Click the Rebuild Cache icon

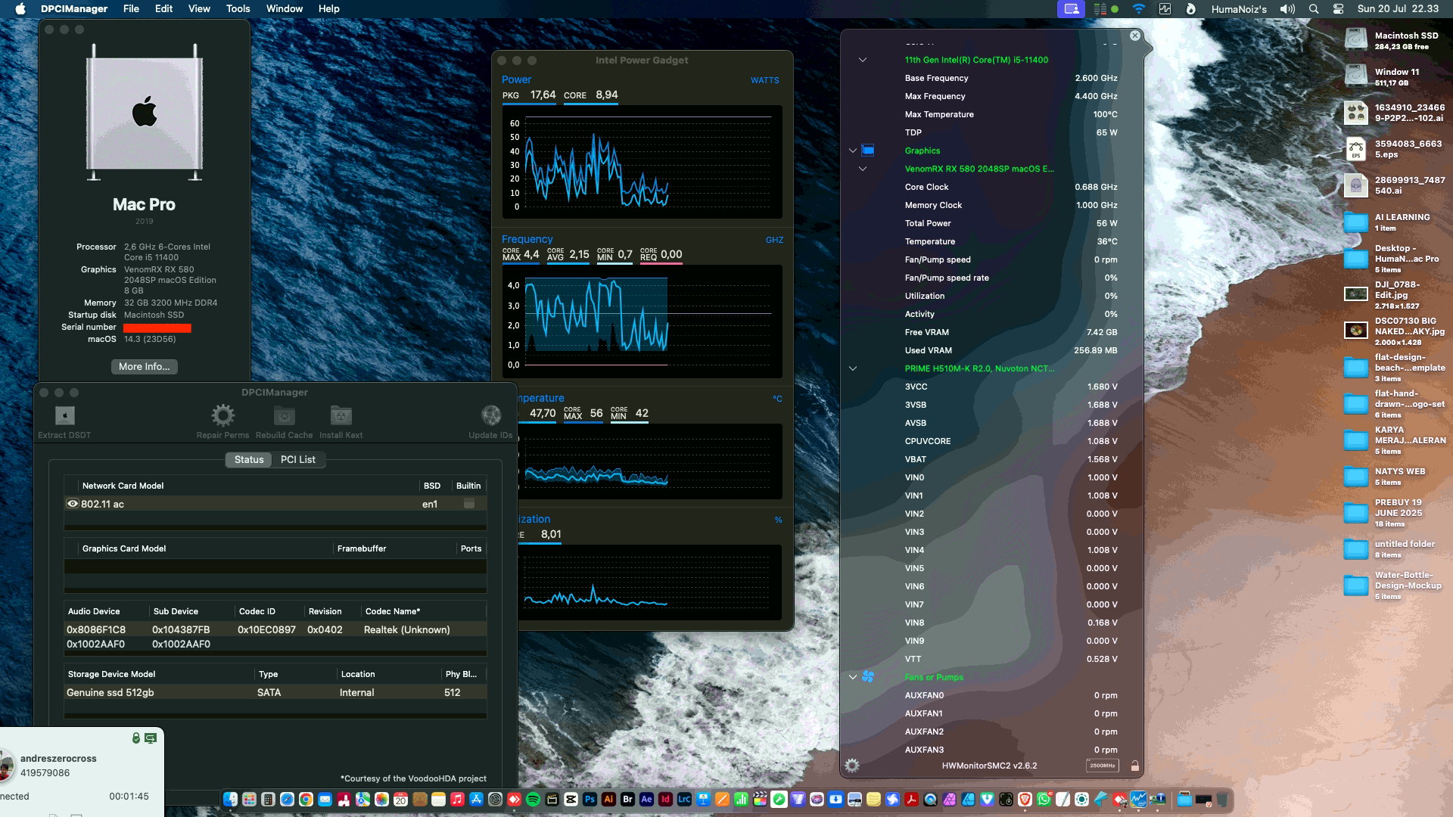point(284,416)
